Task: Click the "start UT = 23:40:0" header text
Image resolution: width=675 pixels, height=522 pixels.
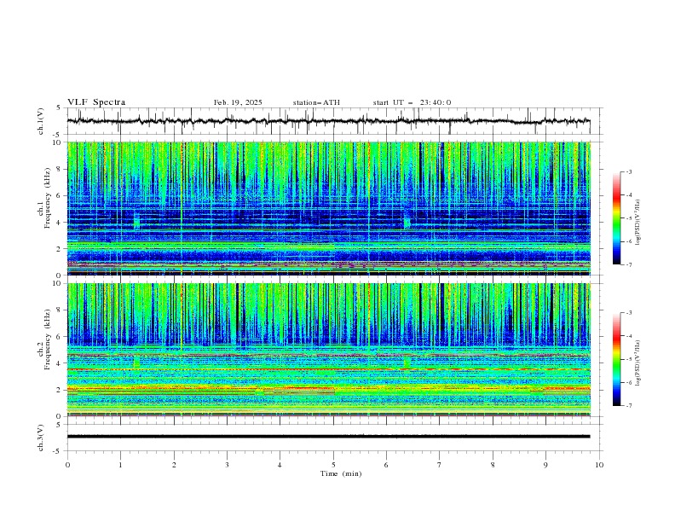Action: (412, 102)
